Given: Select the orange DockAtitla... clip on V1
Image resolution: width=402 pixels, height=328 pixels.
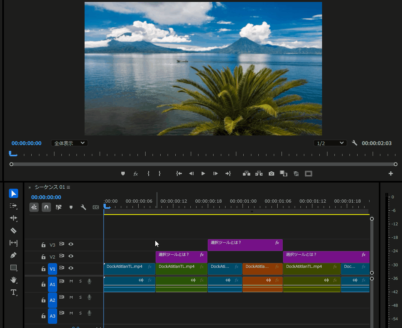Looking at the screenshot, I should click(x=263, y=269).
